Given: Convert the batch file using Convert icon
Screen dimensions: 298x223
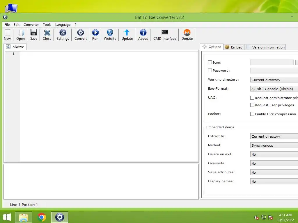Looking at the screenshot, I should pos(81,35).
